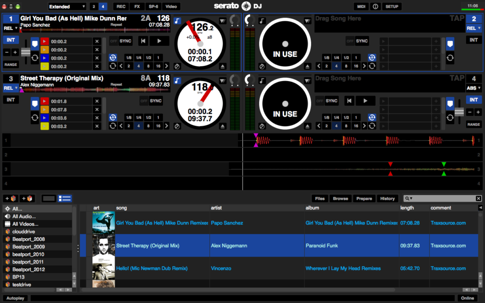Click the Autoplay button
The image size is (485, 303).
(x=15, y=298)
